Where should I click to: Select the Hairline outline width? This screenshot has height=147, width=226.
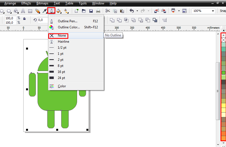point(76,42)
